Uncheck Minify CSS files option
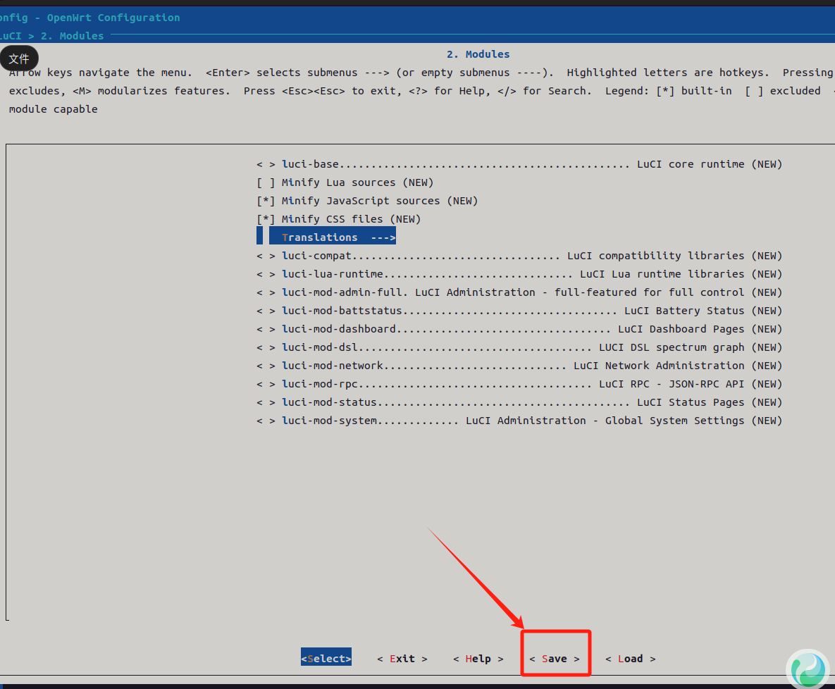The width and height of the screenshot is (835, 689). 339,219
